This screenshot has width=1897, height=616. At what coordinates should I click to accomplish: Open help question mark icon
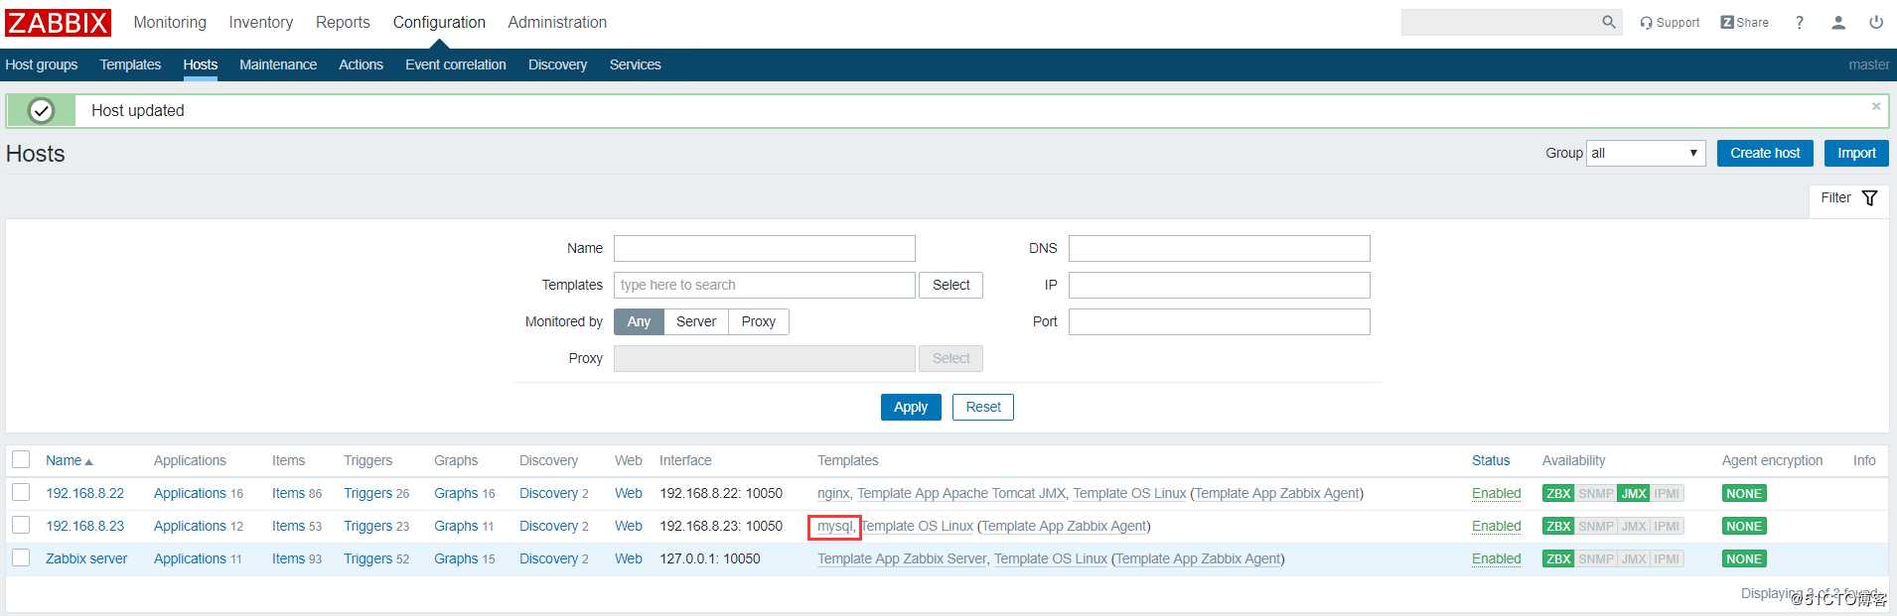tap(1800, 22)
